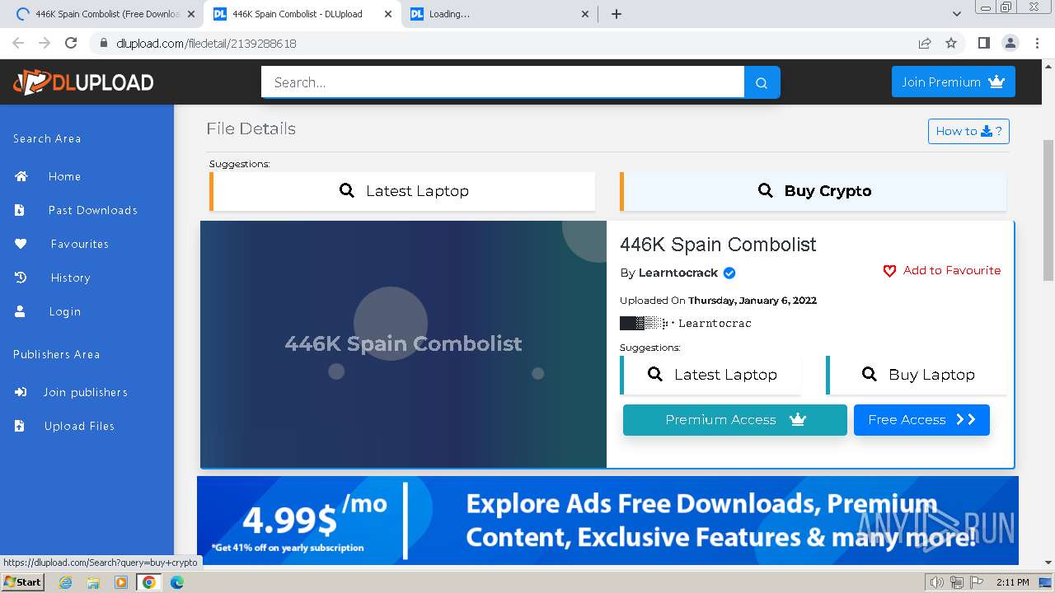Open Login page
1055x593 pixels.
tap(64, 311)
